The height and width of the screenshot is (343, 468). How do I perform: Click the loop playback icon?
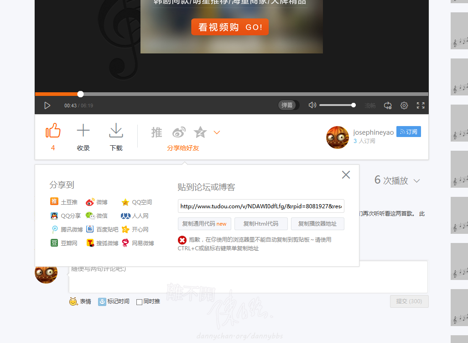(x=388, y=106)
